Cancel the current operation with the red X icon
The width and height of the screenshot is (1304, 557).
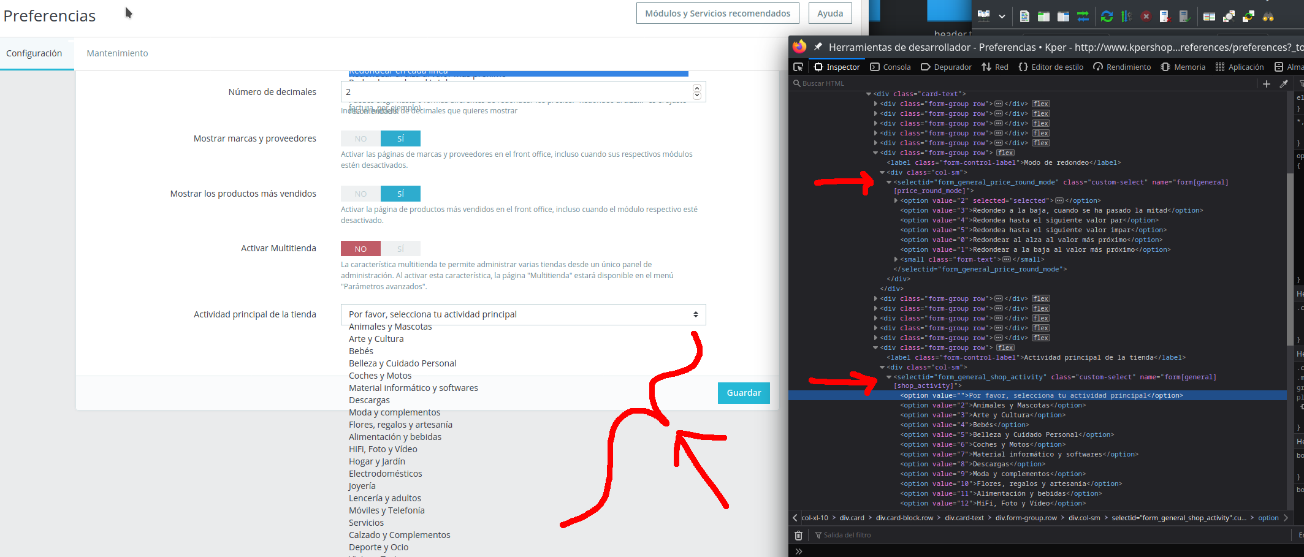click(1146, 16)
